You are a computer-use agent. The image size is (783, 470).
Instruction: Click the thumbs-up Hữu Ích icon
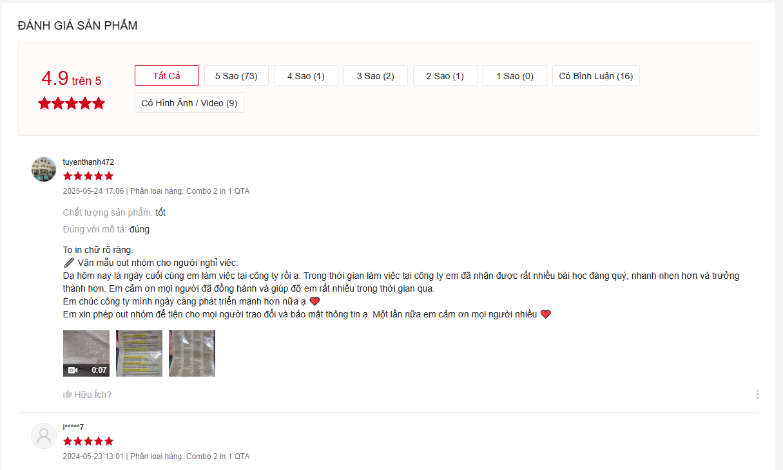tap(68, 395)
